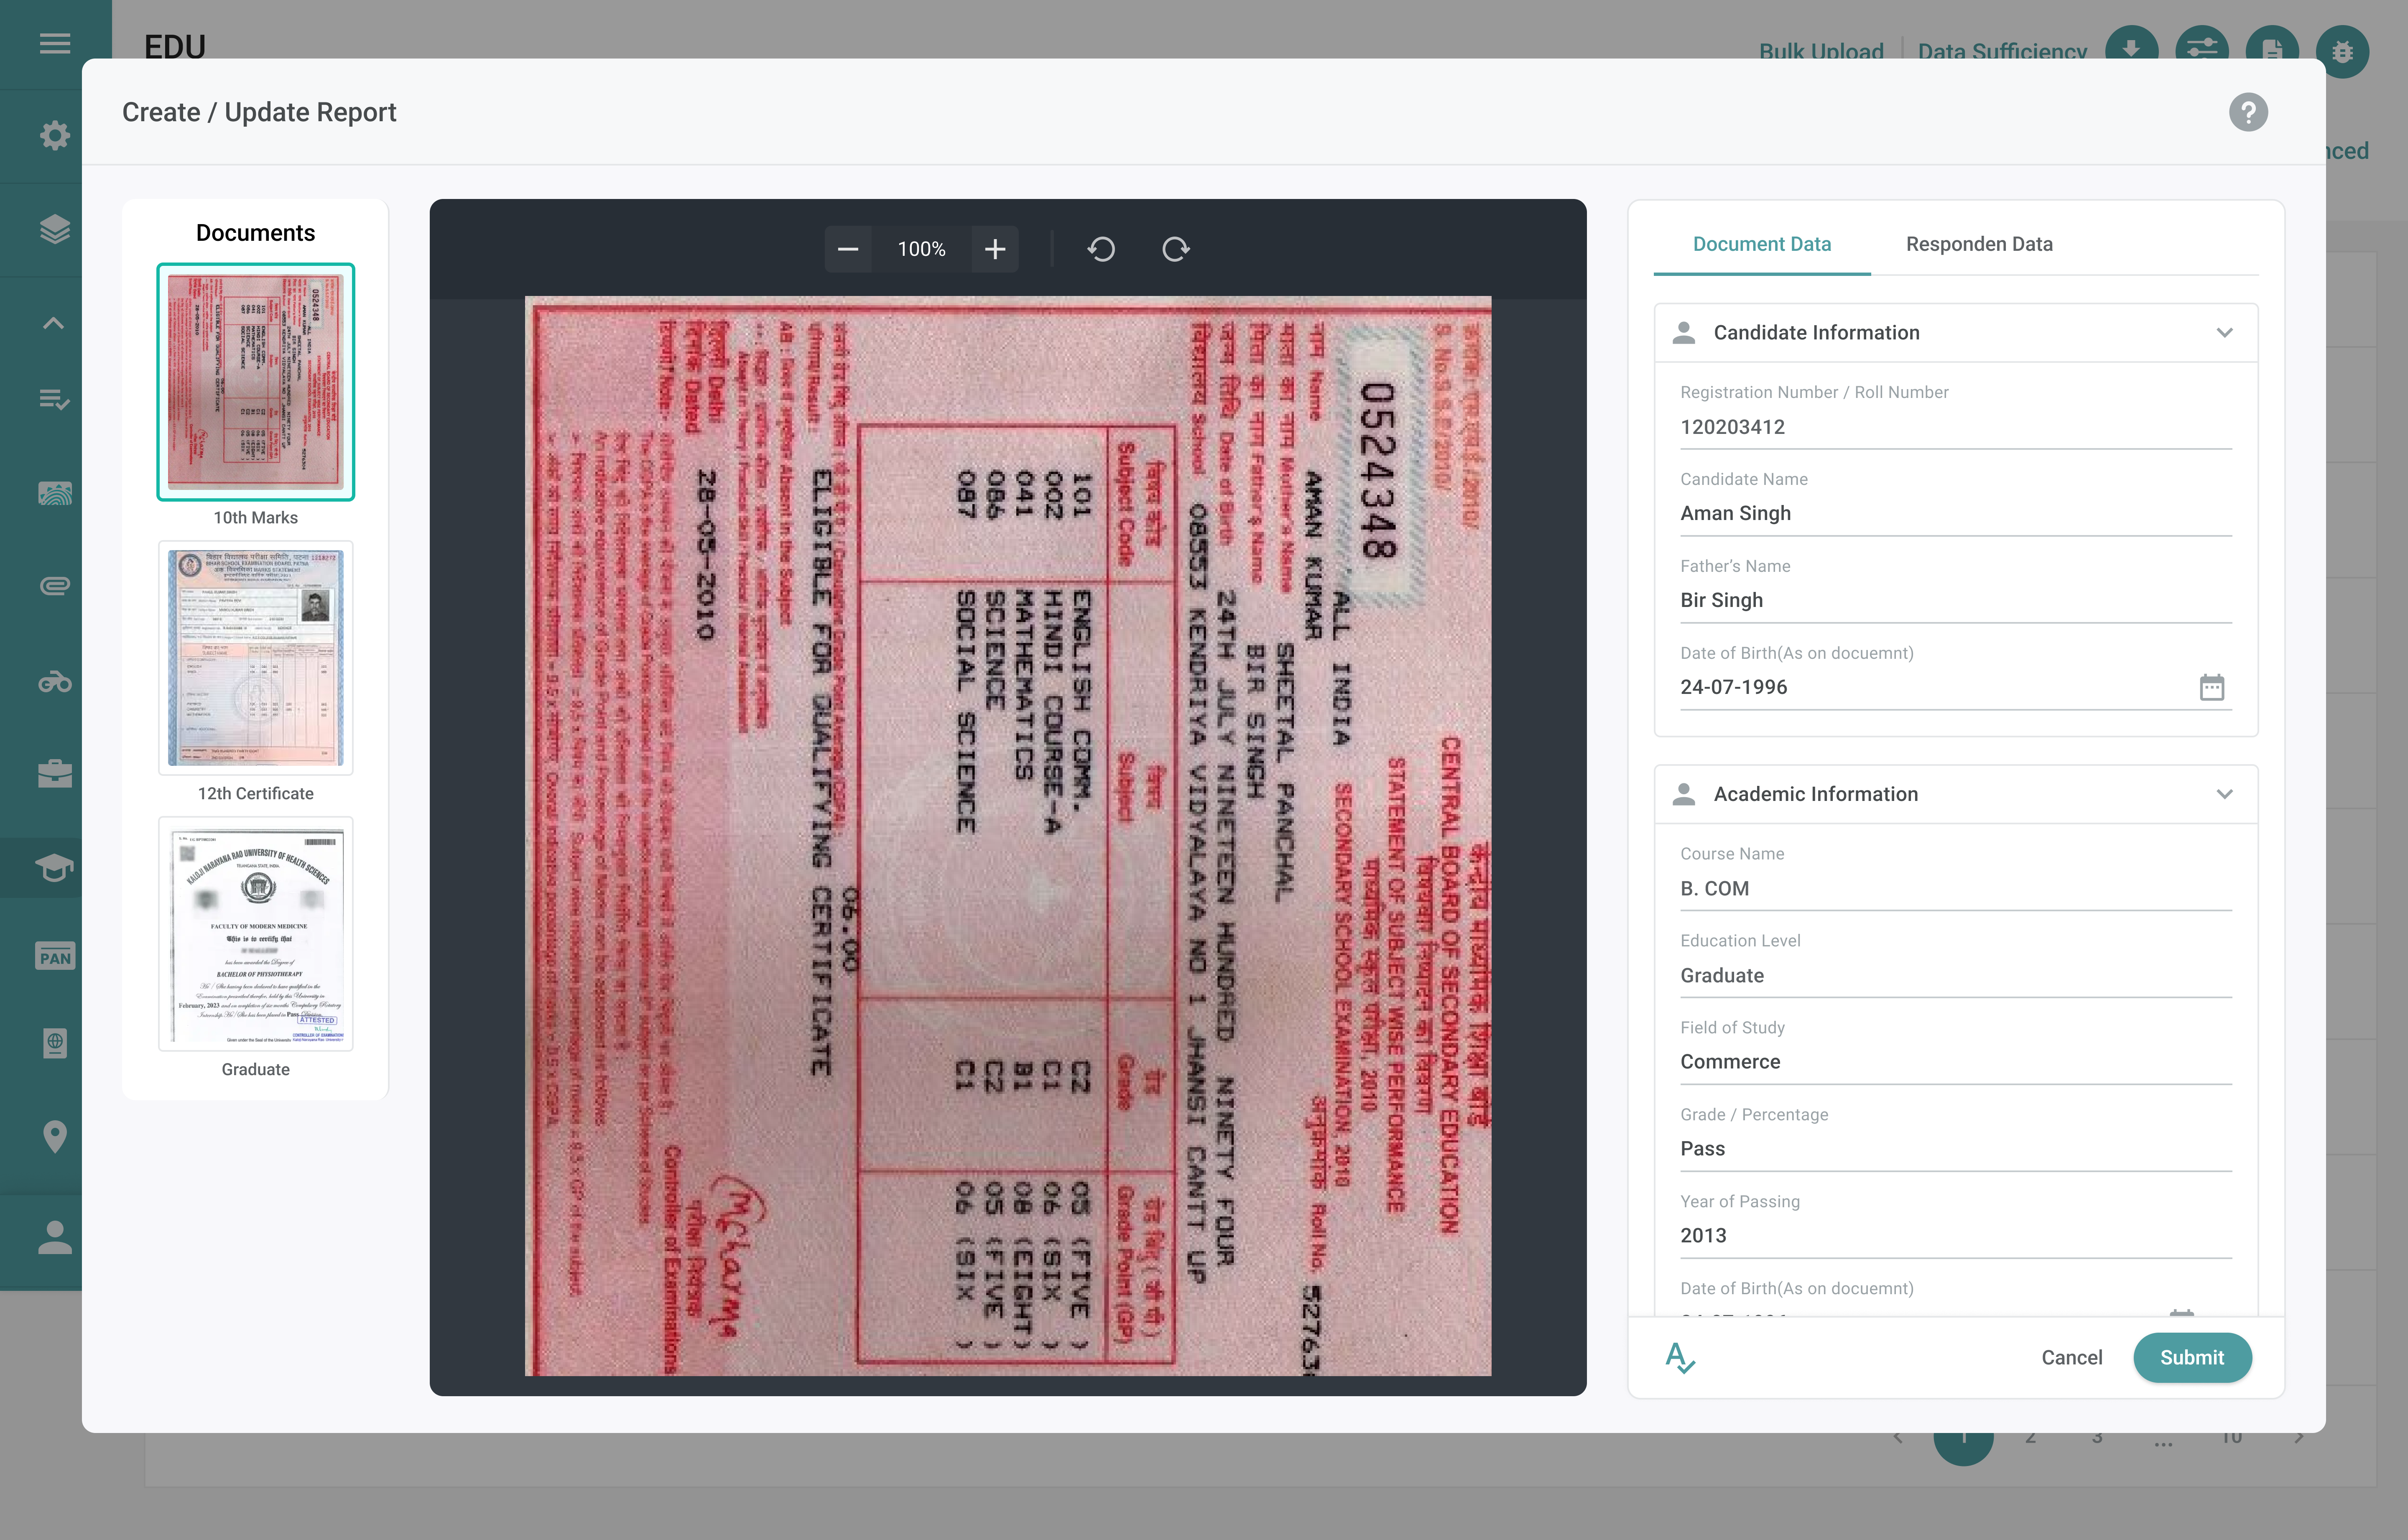Screen dimensions: 2408x1540
Task: Click the 100% zoom level display
Action: pos(921,249)
